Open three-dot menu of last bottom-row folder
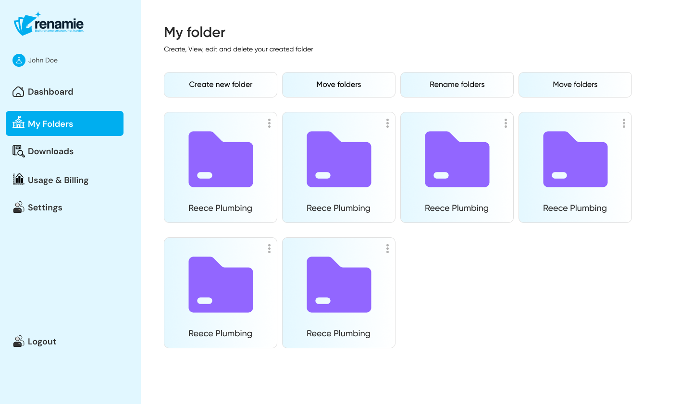This screenshot has height=404, width=692. coord(387,249)
